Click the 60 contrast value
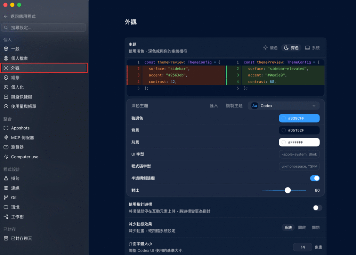The image size is (356, 255). click(317, 190)
